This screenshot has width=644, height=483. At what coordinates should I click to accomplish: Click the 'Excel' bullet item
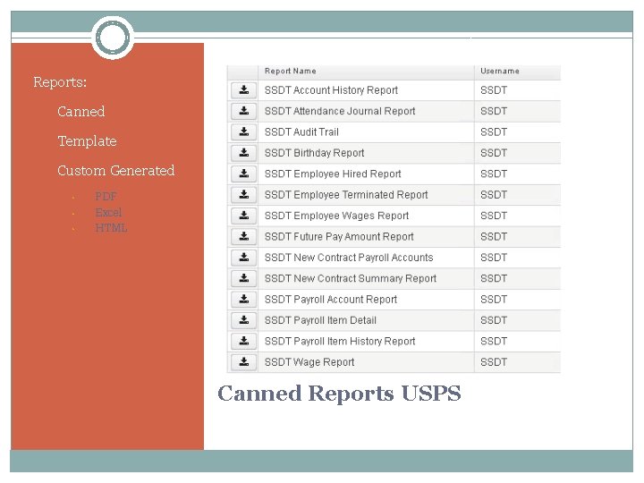pos(108,212)
